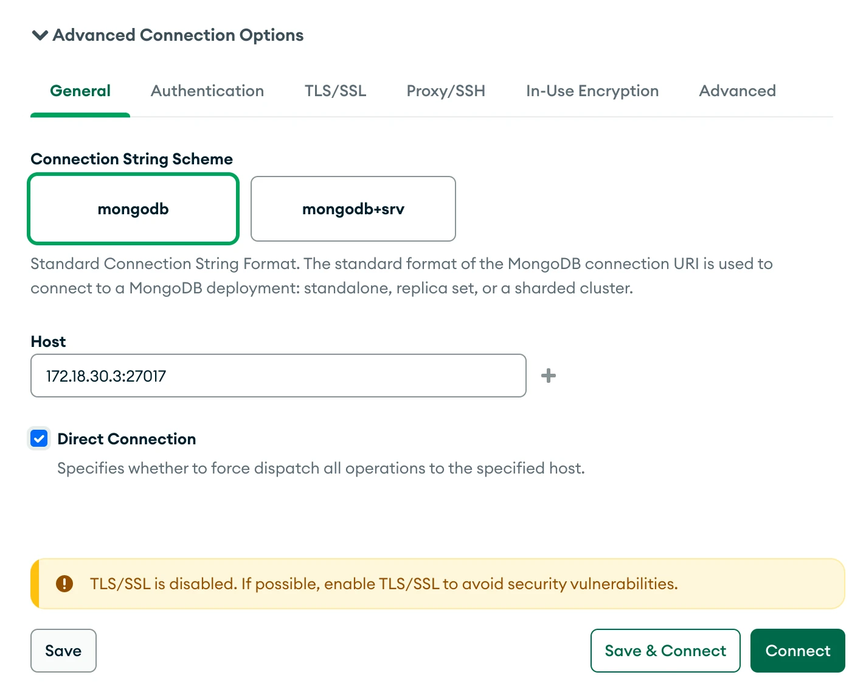Uncheck the Direct Connection checkbox
866x689 pixels.
tap(39, 438)
